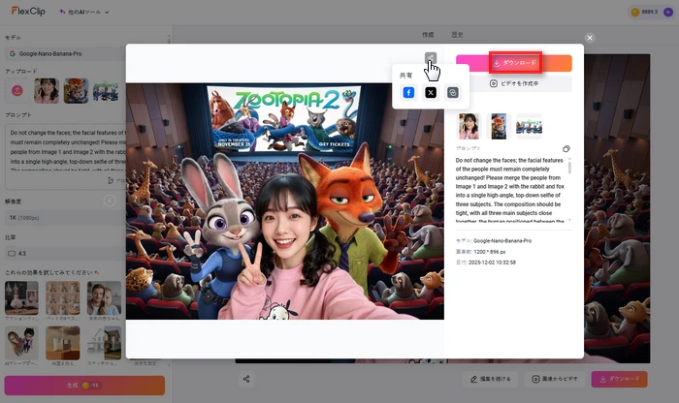This screenshot has height=403, width=679.
Task: Share the image to Facebook
Action: 408,93
